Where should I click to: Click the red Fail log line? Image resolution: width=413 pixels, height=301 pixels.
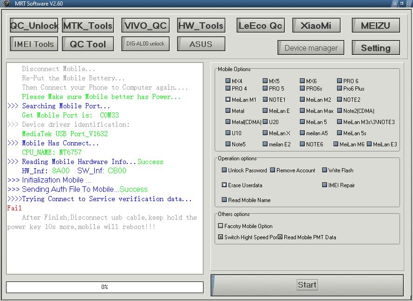14,208
